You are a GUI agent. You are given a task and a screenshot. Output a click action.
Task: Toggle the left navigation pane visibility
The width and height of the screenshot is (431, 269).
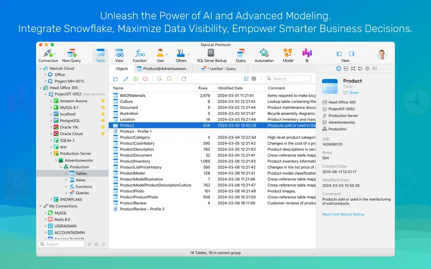[x=339, y=54]
